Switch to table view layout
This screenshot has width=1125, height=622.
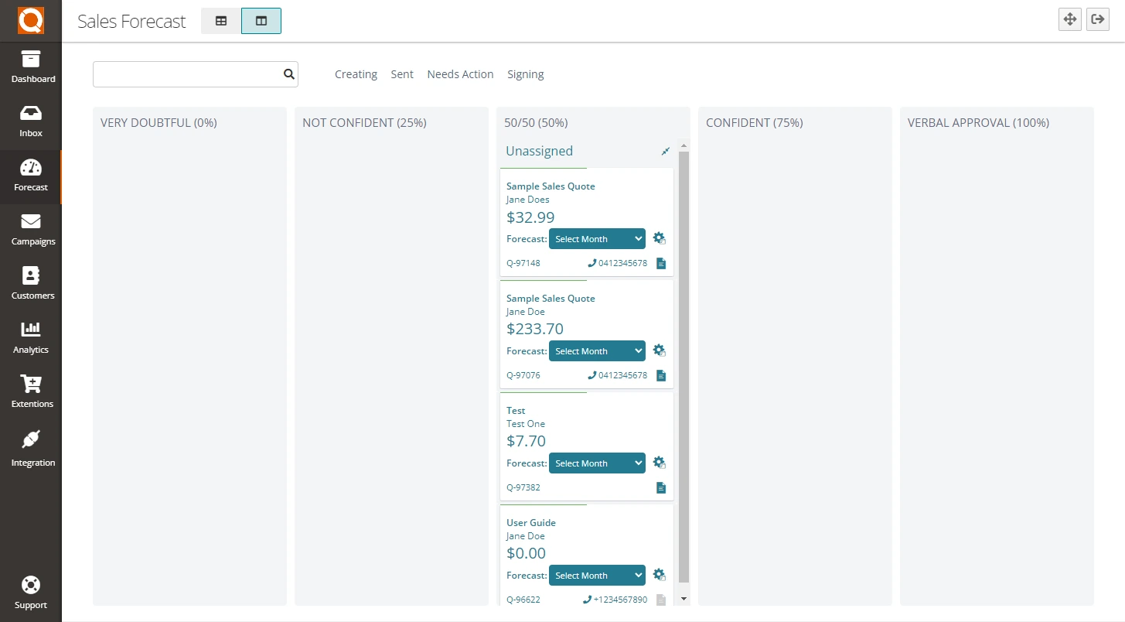[220, 21]
